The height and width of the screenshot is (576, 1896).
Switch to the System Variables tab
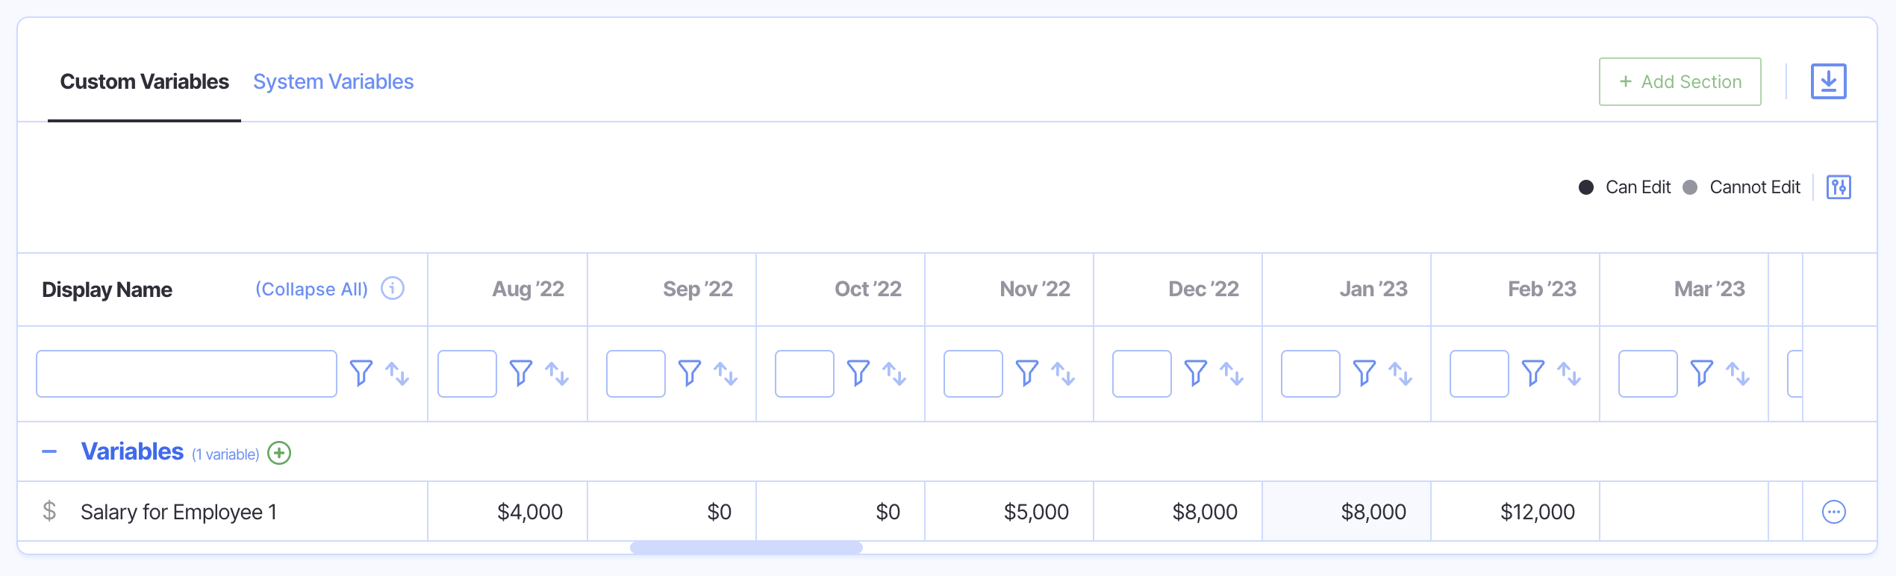[x=333, y=81]
